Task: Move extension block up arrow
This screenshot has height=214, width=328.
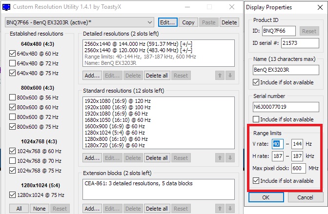Action: (x=220, y=209)
